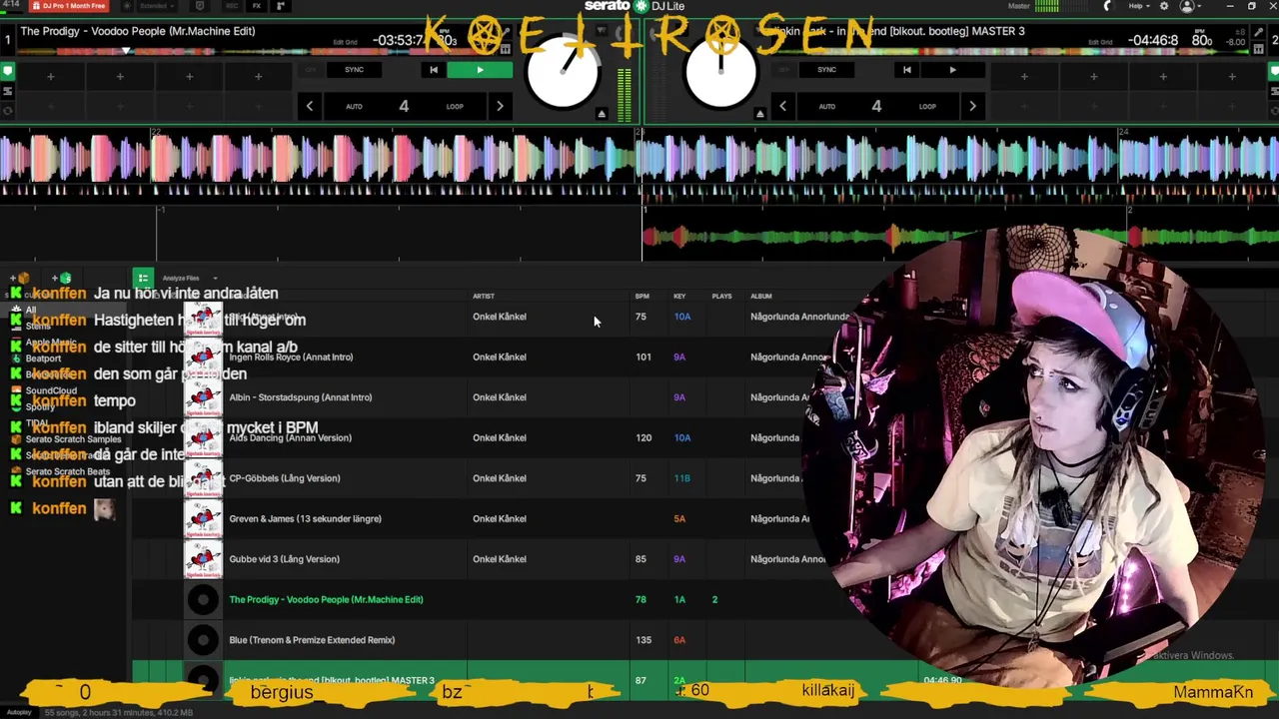
Task: Open the sampler panel icon next to FX
Action: tap(280, 6)
